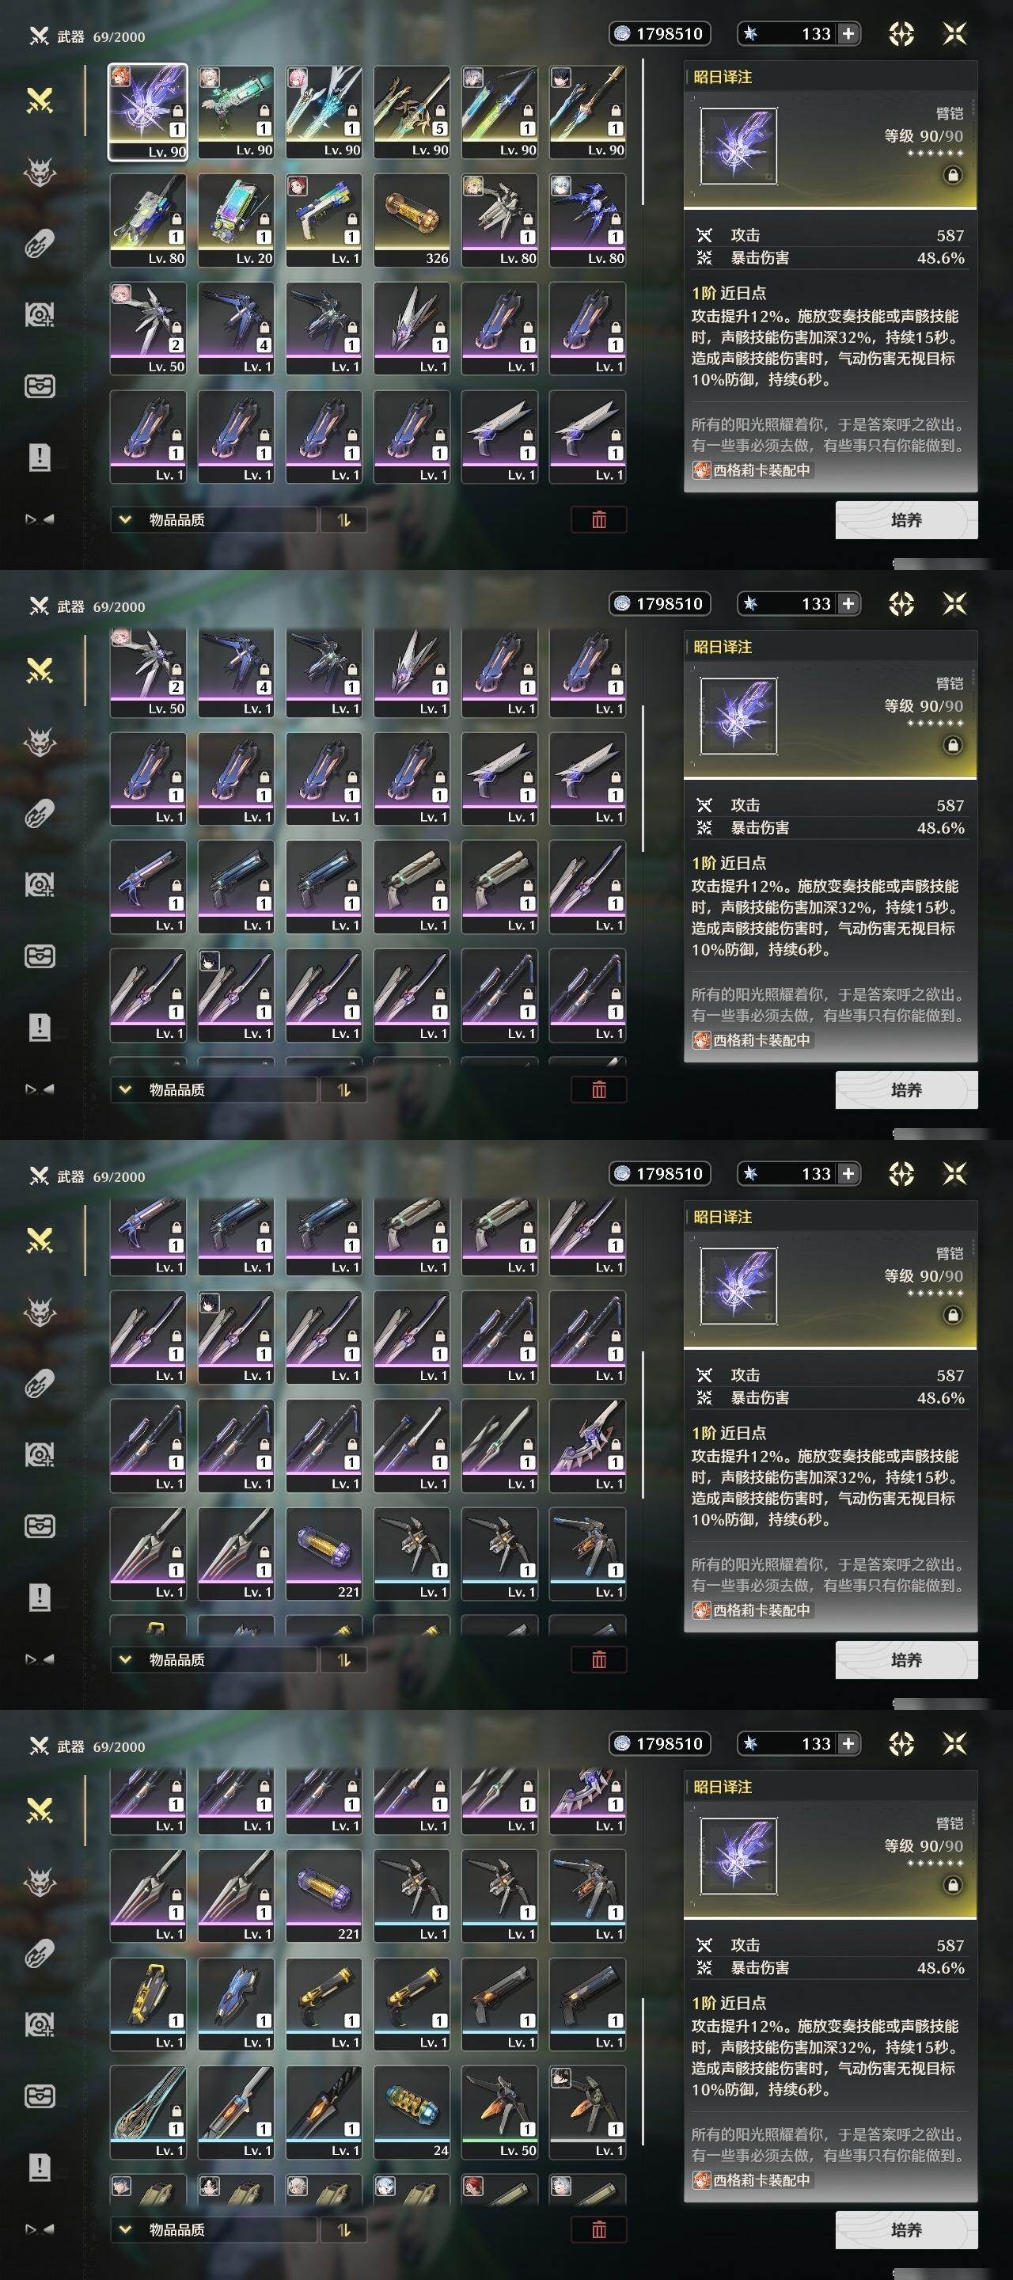1013x2280 pixels.
Task: Open the 物品品质 sort dropdown under Lv. 90 weapons
Action: (213, 519)
